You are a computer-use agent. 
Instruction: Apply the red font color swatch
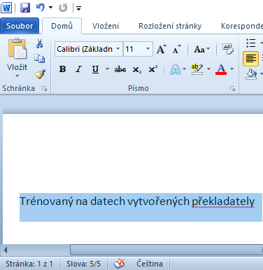[221, 69]
